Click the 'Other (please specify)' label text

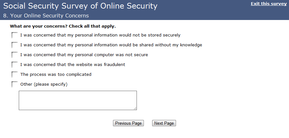[x=44, y=84]
